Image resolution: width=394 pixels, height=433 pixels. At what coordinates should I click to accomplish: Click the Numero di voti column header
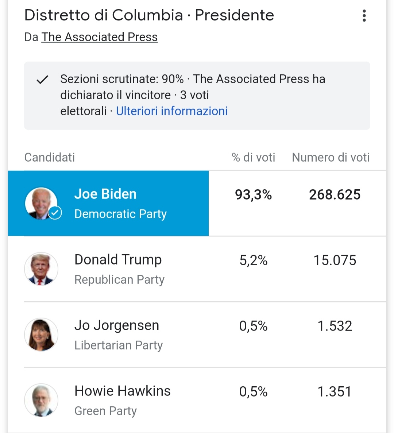[331, 157]
